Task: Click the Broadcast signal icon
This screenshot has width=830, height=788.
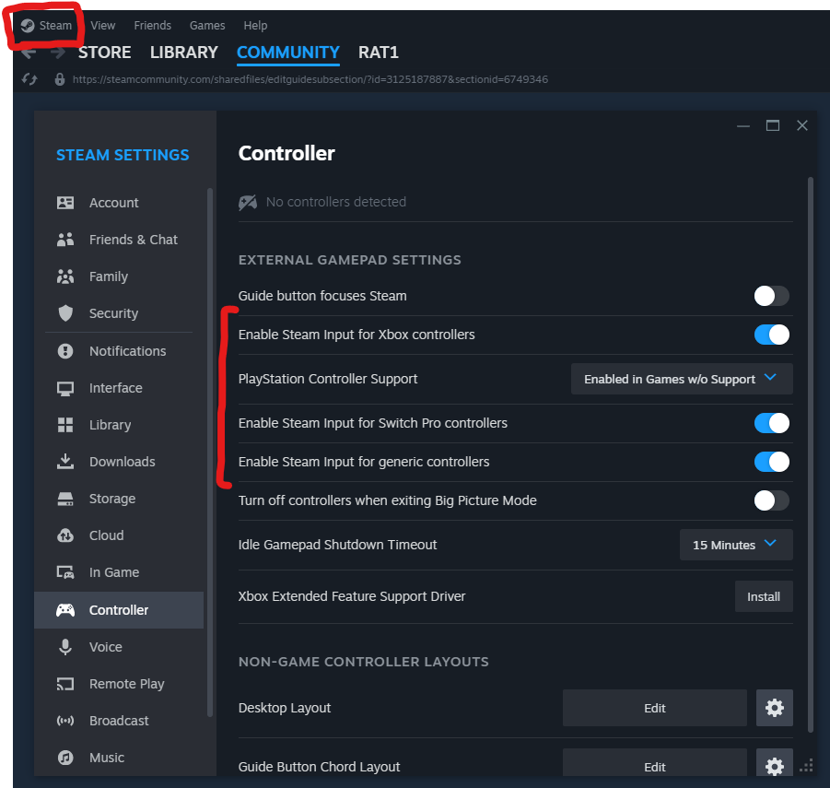Action: pos(65,721)
